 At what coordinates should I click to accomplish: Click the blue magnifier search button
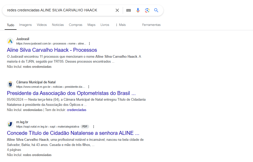[156, 10]
